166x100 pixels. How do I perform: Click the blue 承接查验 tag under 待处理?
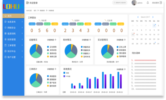coord(32,24)
